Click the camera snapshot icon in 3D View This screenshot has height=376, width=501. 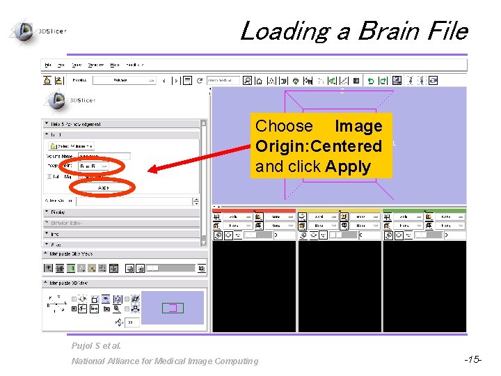106,309
